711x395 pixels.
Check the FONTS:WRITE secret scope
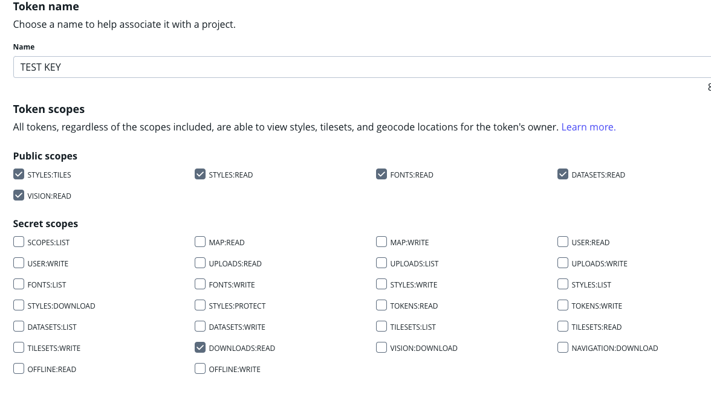(x=200, y=284)
